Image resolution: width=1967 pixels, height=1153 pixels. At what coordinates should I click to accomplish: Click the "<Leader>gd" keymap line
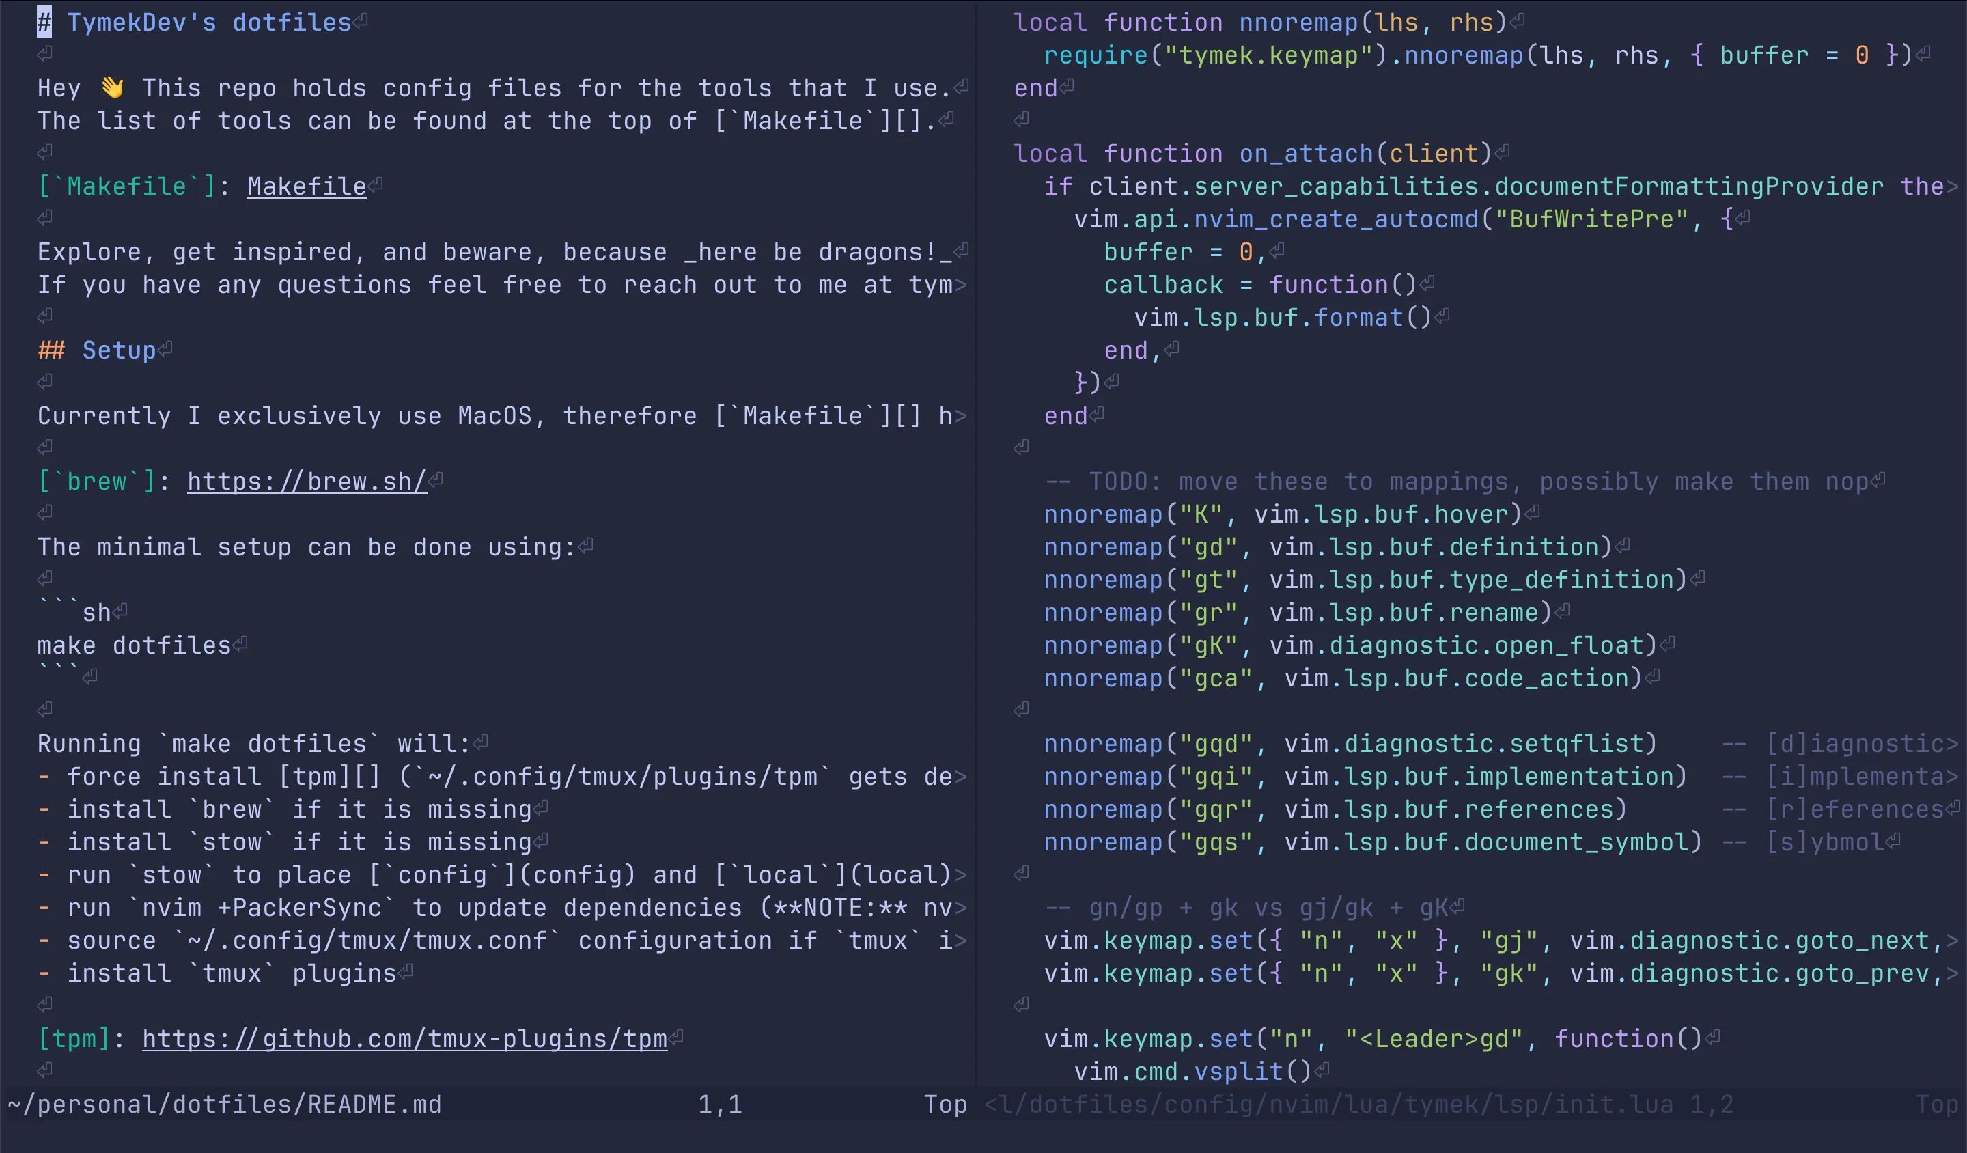point(1373,1039)
